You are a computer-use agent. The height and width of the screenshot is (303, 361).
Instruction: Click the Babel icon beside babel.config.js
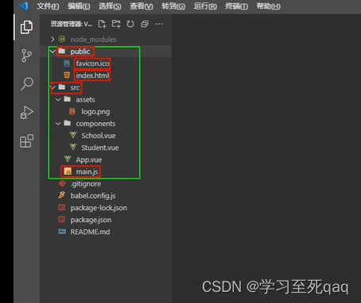click(x=61, y=195)
